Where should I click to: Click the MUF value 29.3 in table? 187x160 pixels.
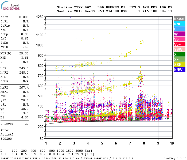79,154
